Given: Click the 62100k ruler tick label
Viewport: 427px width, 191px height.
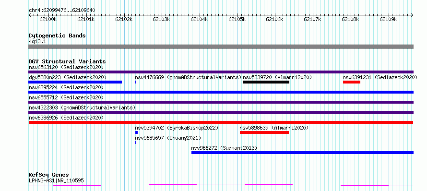Looking at the screenshot, I should 48,19.
